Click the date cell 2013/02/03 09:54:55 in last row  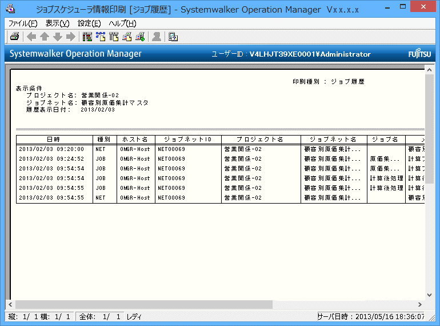click(x=51, y=198)
